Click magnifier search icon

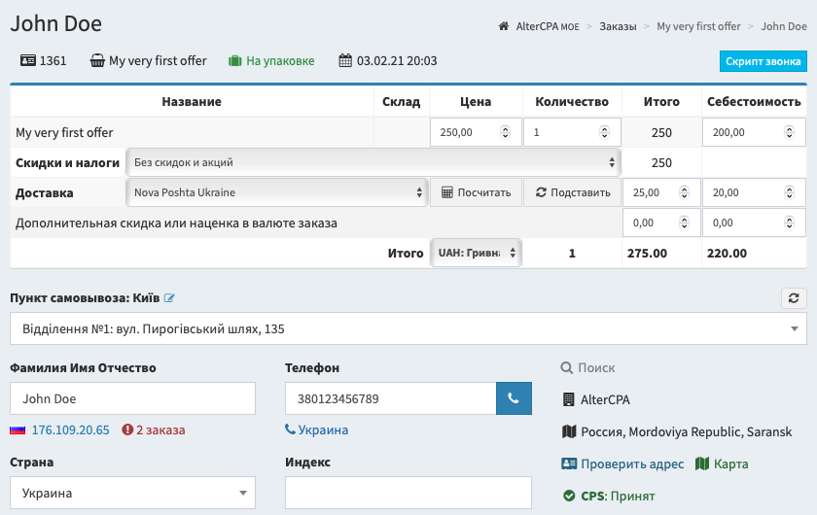click(566, 367)
